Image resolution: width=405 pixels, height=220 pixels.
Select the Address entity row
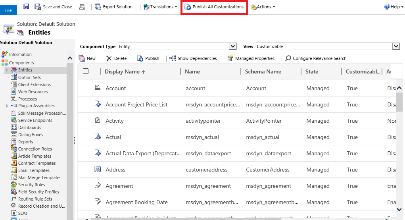[237, 170]
